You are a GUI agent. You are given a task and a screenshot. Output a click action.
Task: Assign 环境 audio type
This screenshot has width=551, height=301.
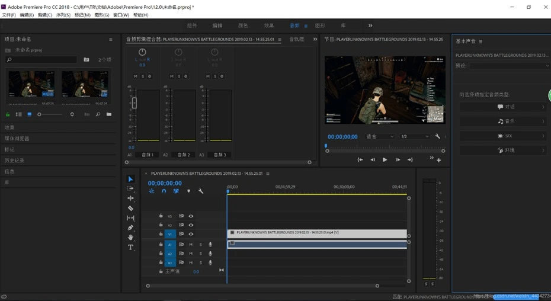tap(503, 150)
